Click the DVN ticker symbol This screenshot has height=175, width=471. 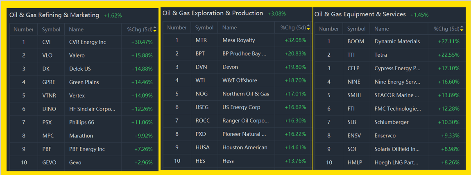tap(201, 67)
